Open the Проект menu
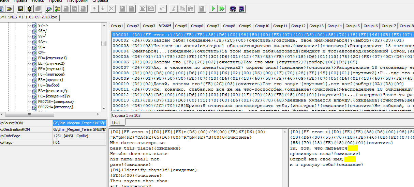 coord(55,1)
